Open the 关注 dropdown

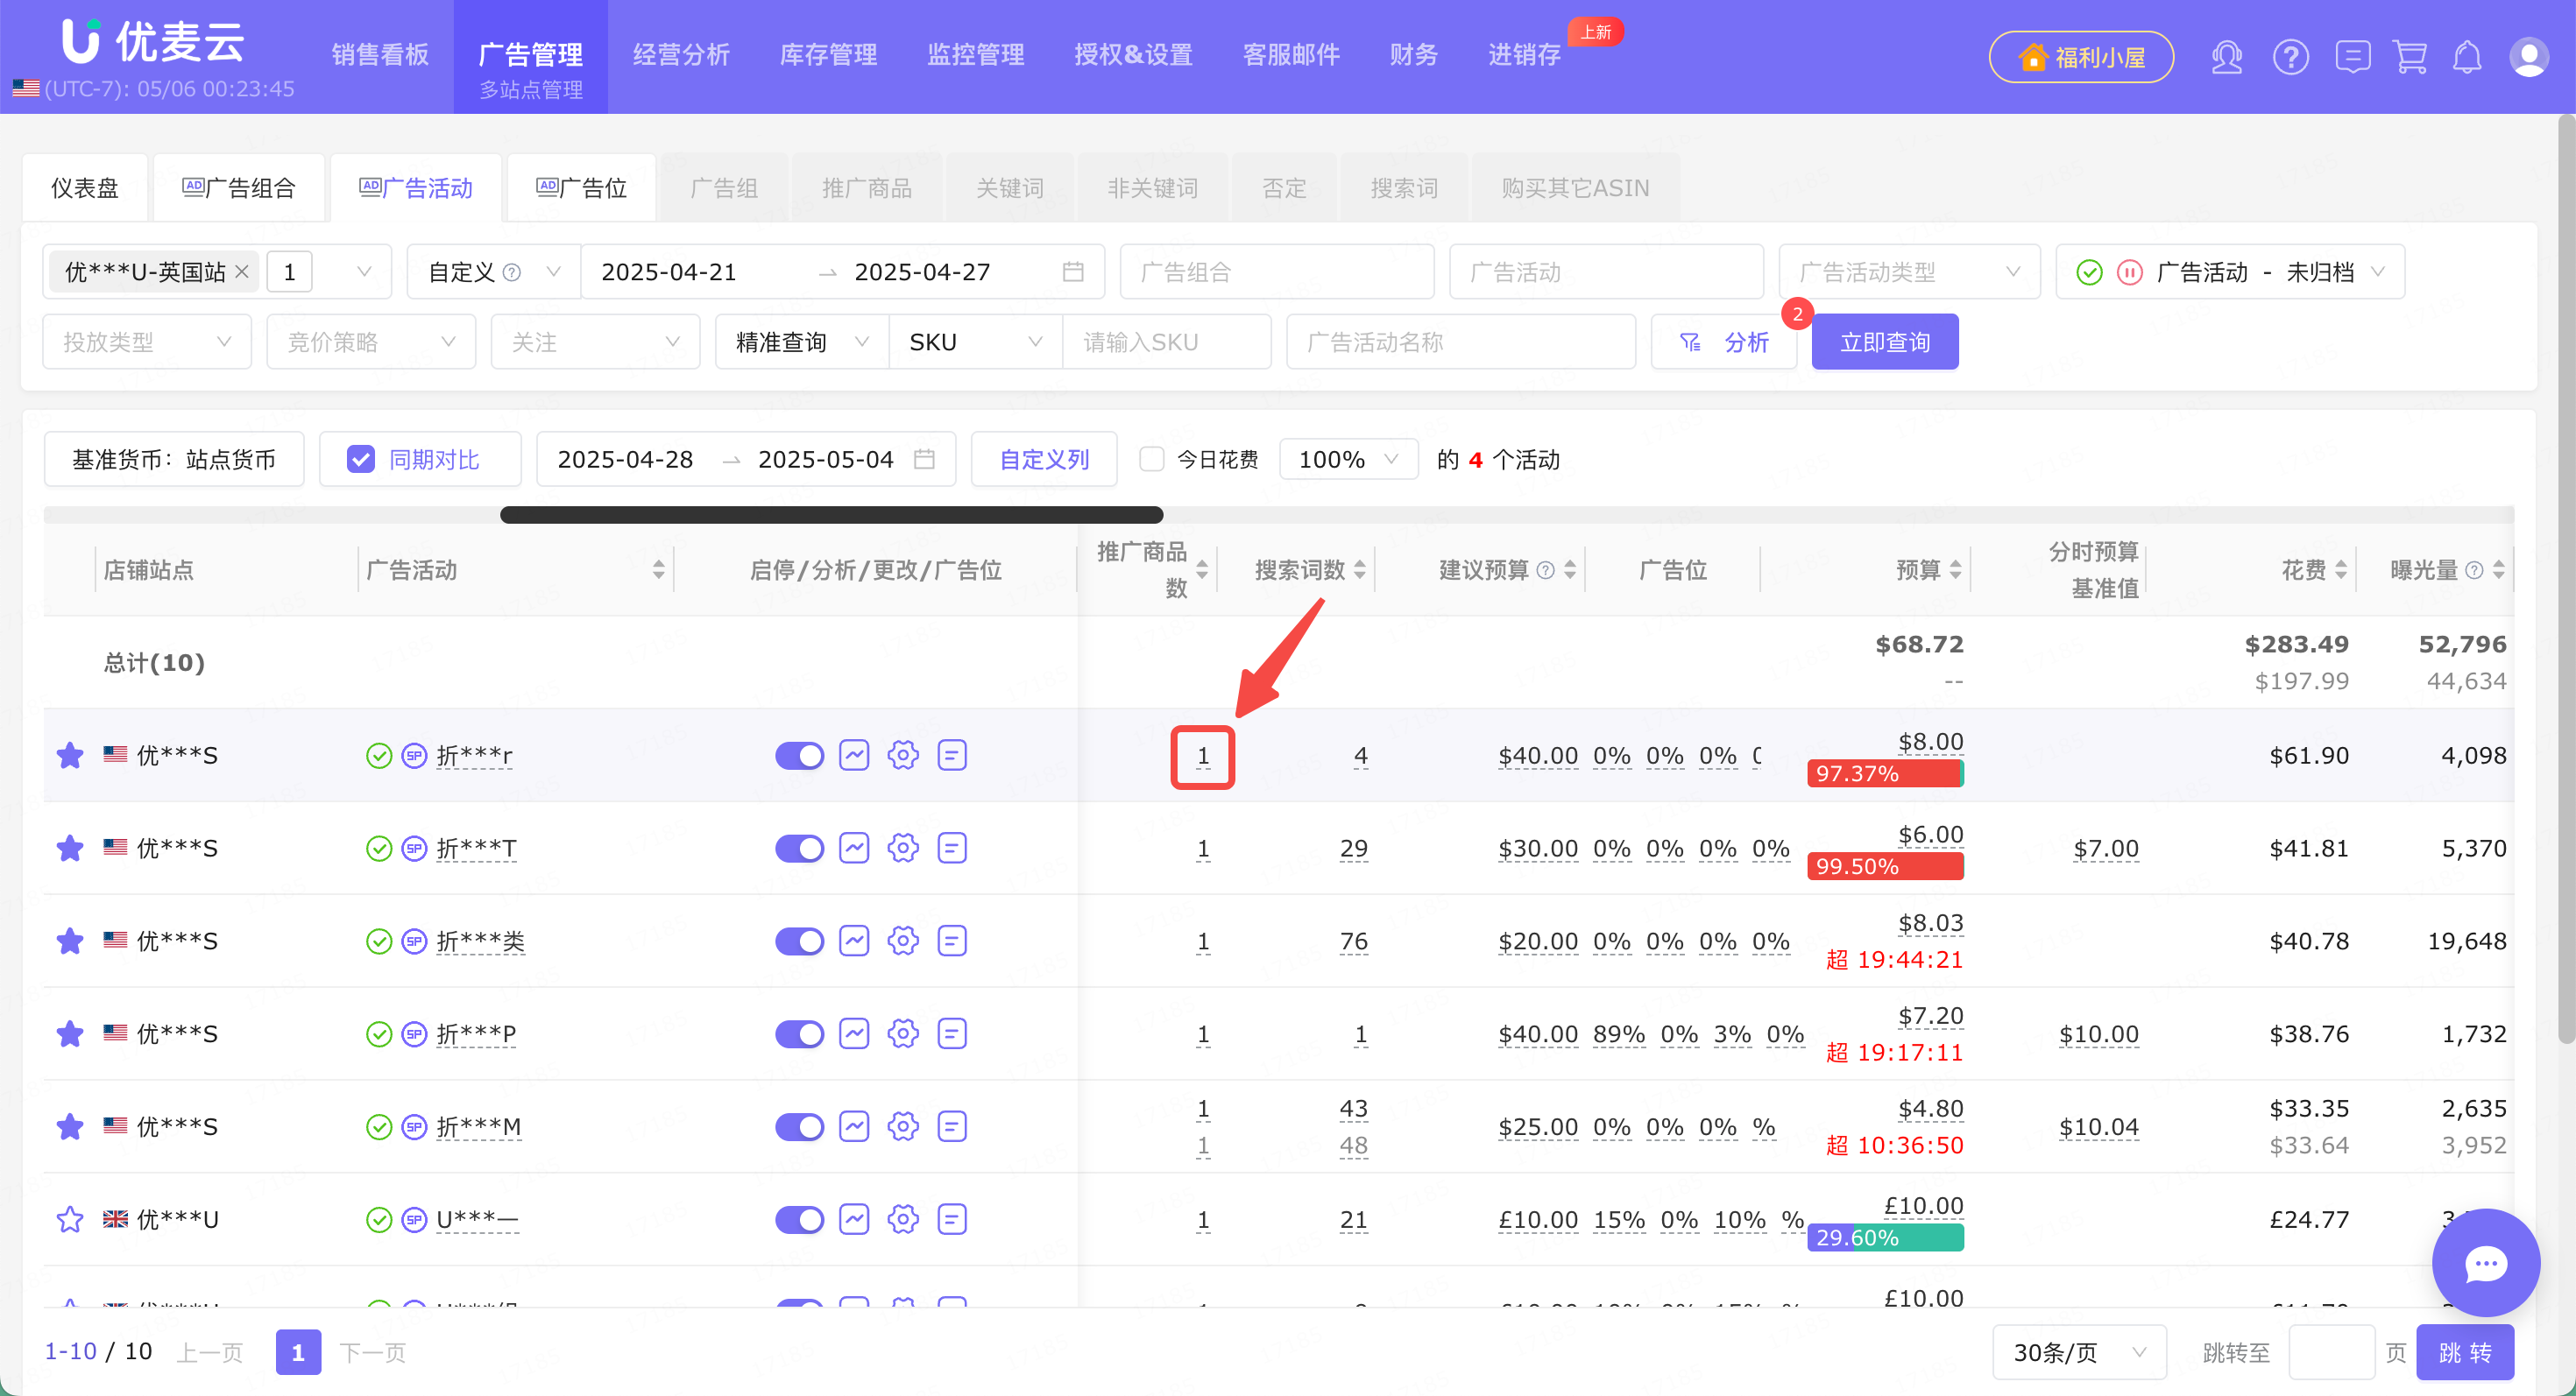[x=595, y=342]
